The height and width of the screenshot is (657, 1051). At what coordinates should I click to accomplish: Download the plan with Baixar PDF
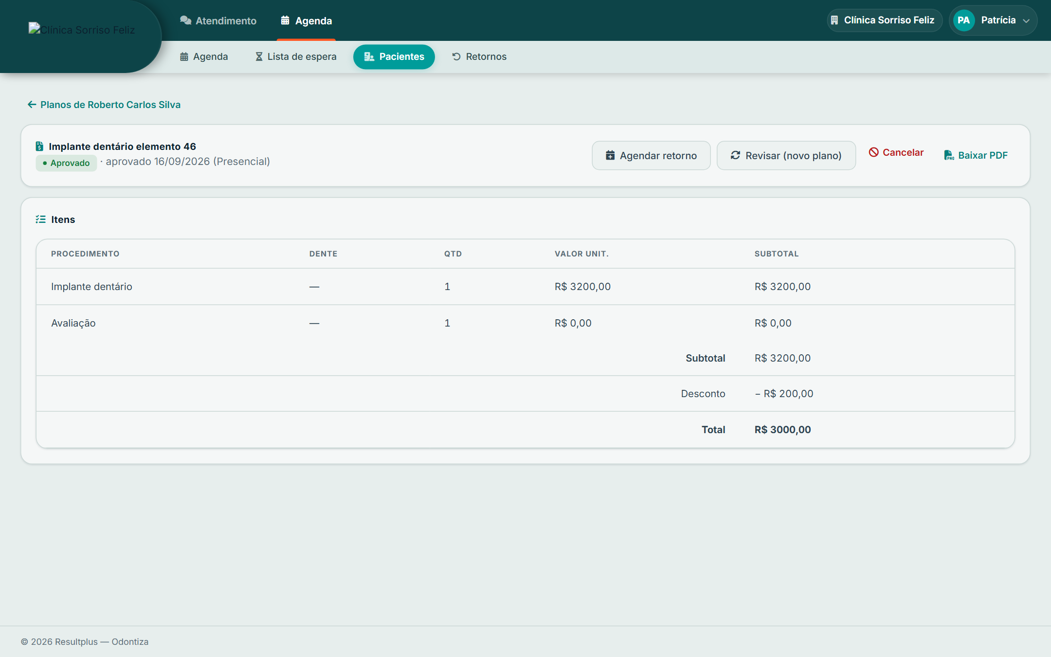tap(976, 155)
